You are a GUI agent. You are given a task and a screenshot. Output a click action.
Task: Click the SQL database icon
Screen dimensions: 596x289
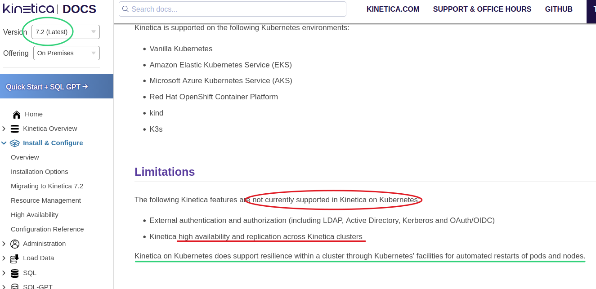coord(15,273)
